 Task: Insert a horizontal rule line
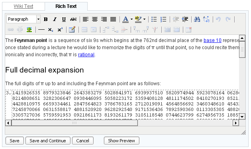coord(41,30)
